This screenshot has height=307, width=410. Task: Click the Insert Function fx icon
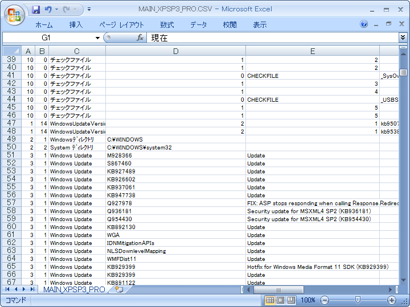pos(140,38)
